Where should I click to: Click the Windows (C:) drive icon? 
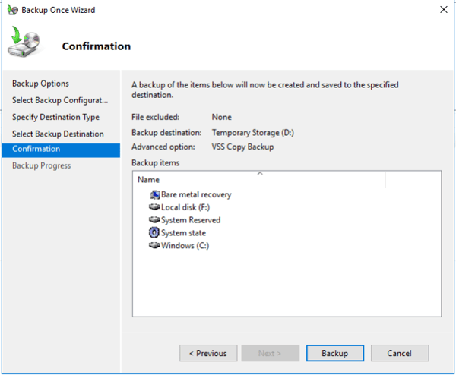click(x=154, y=245)
